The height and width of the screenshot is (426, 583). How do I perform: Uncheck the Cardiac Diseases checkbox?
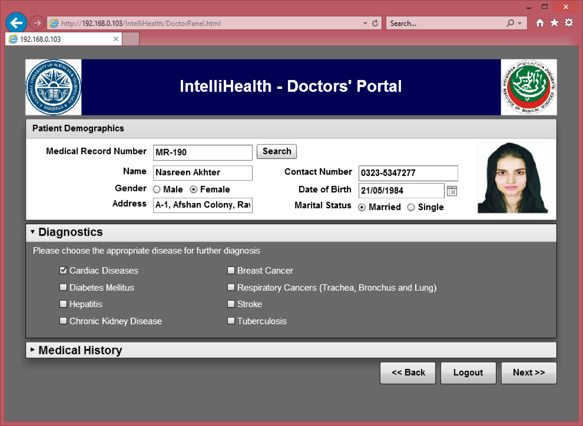63,270
